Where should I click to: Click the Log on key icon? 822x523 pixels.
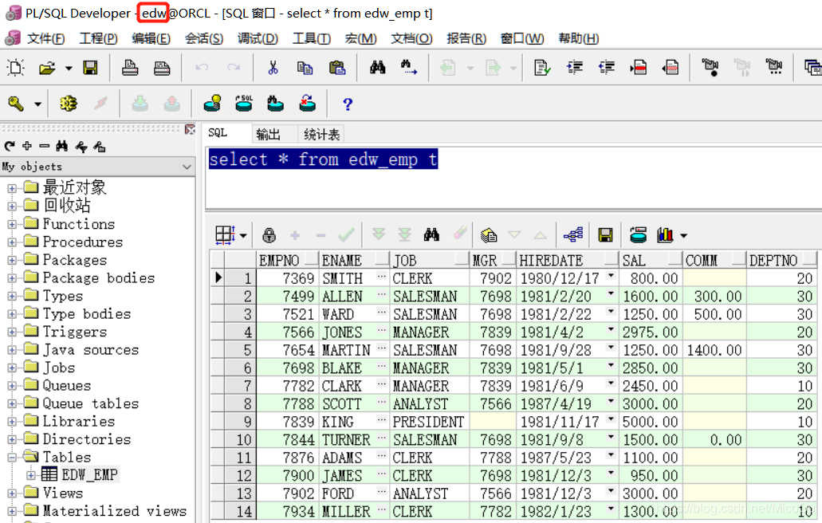pyautogui.click(x=16, y=104)
